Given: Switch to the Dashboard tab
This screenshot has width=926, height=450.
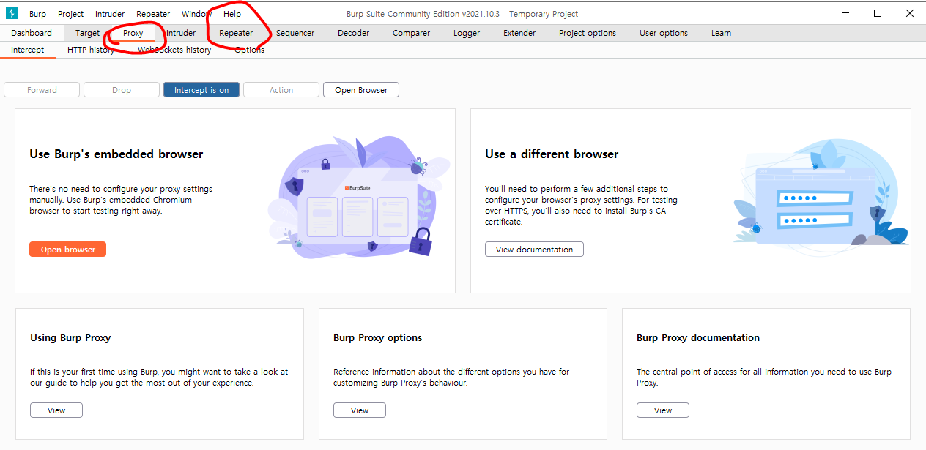Looking at the screenshot, I should click(x=32, y=33).
